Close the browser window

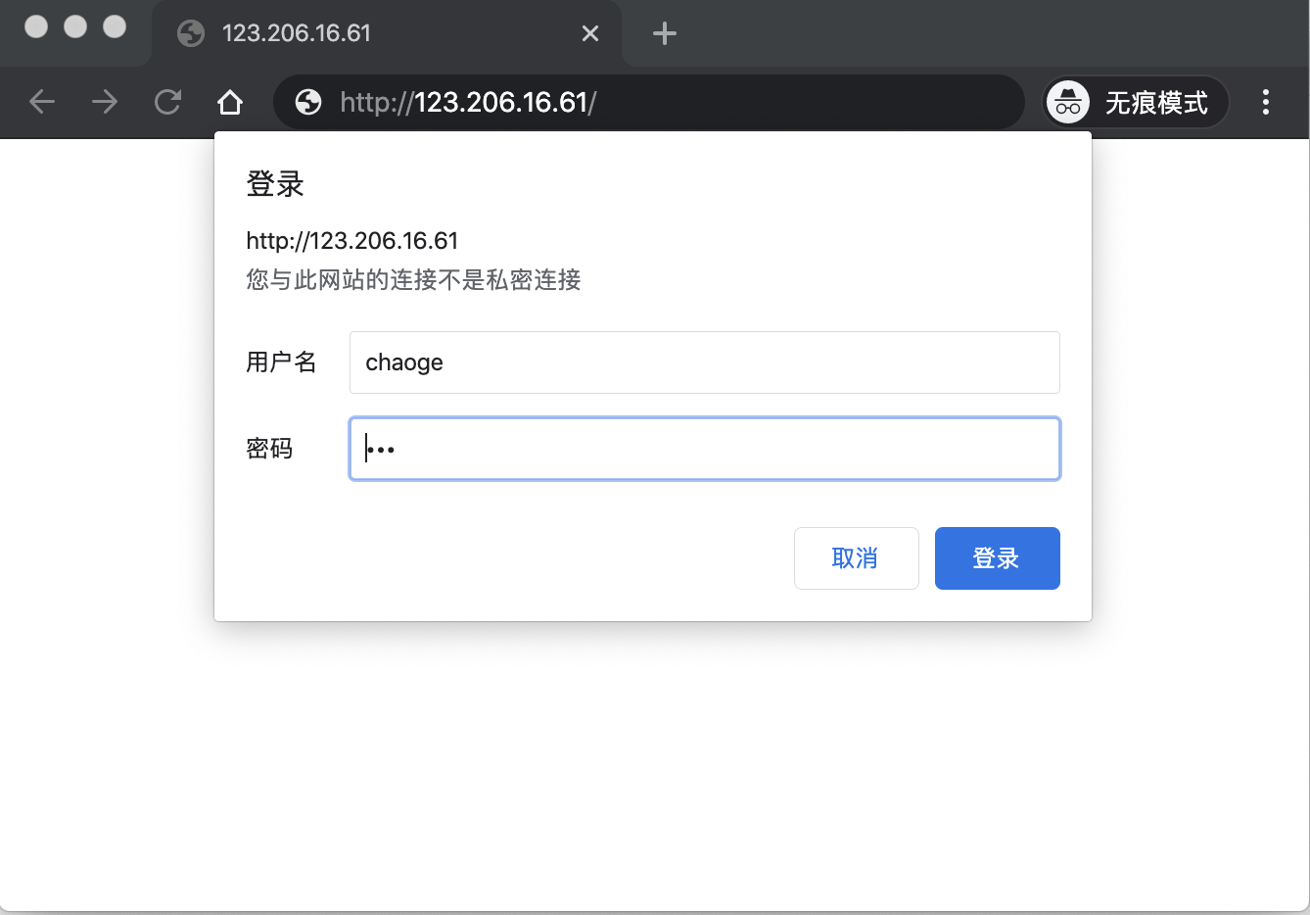(36, 26)
